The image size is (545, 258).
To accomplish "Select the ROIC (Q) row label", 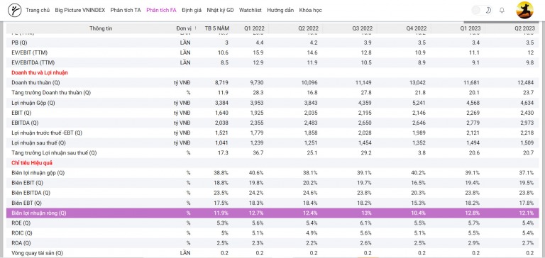I will tap(21, 233).
